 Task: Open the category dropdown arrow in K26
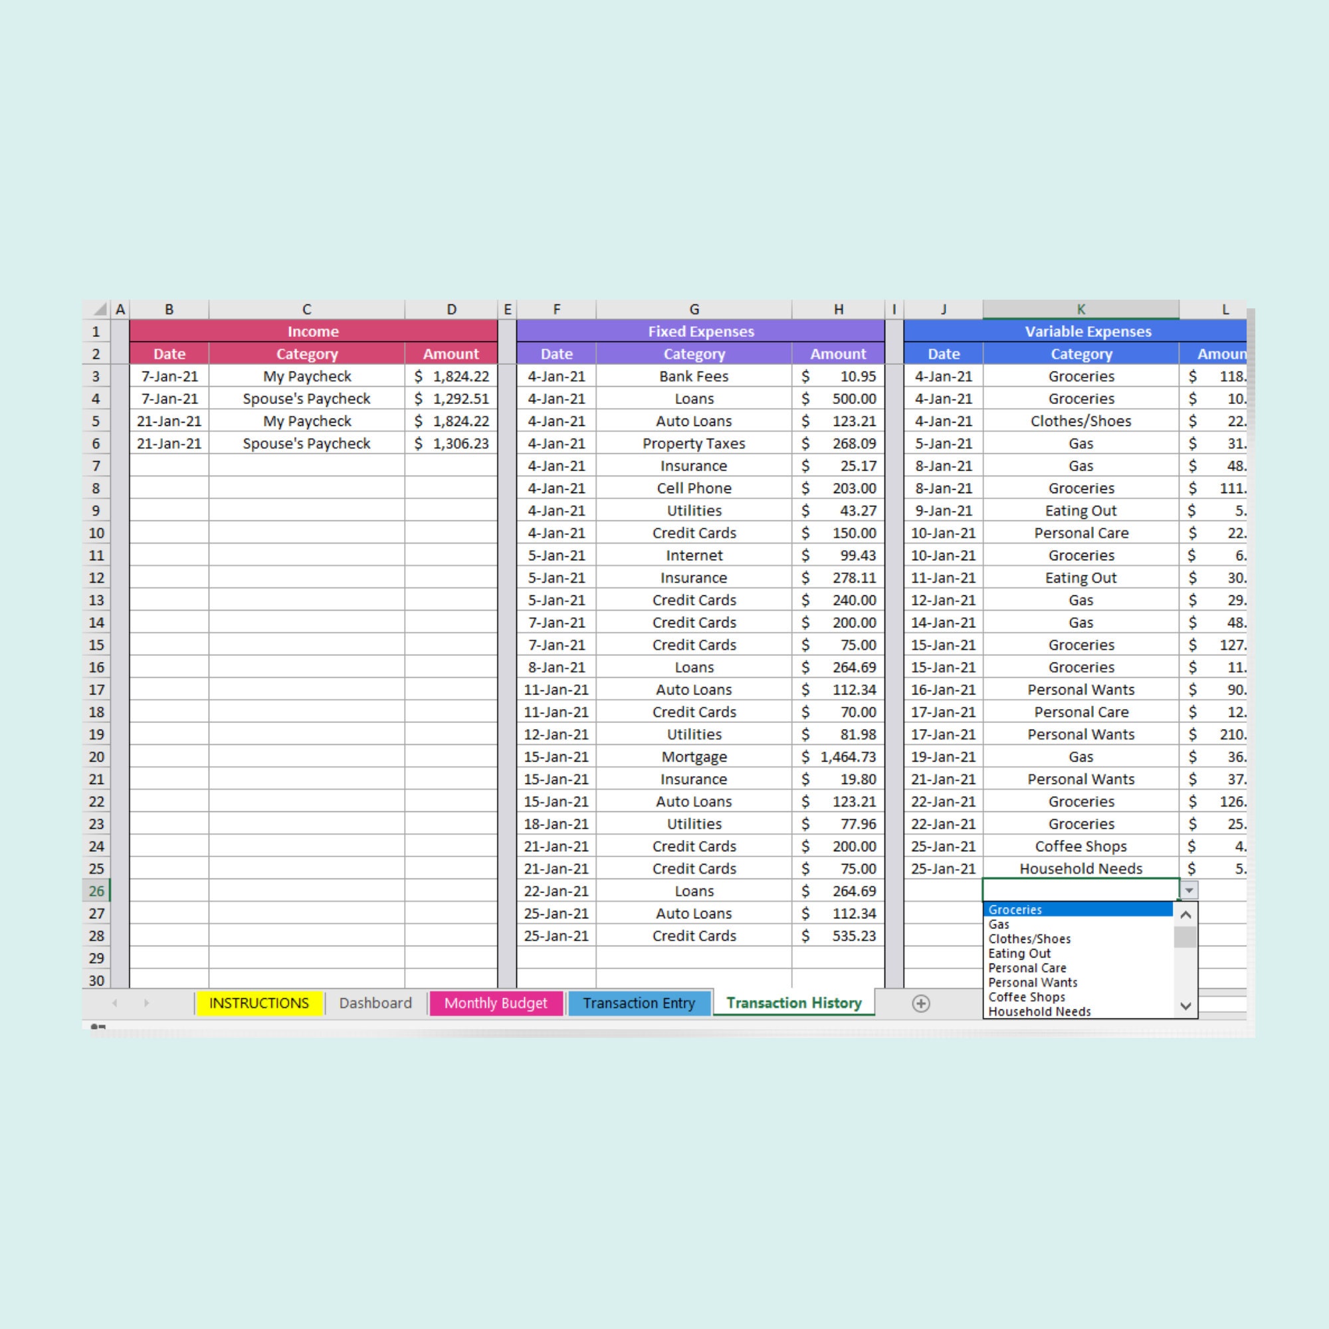click(1189, 891)
